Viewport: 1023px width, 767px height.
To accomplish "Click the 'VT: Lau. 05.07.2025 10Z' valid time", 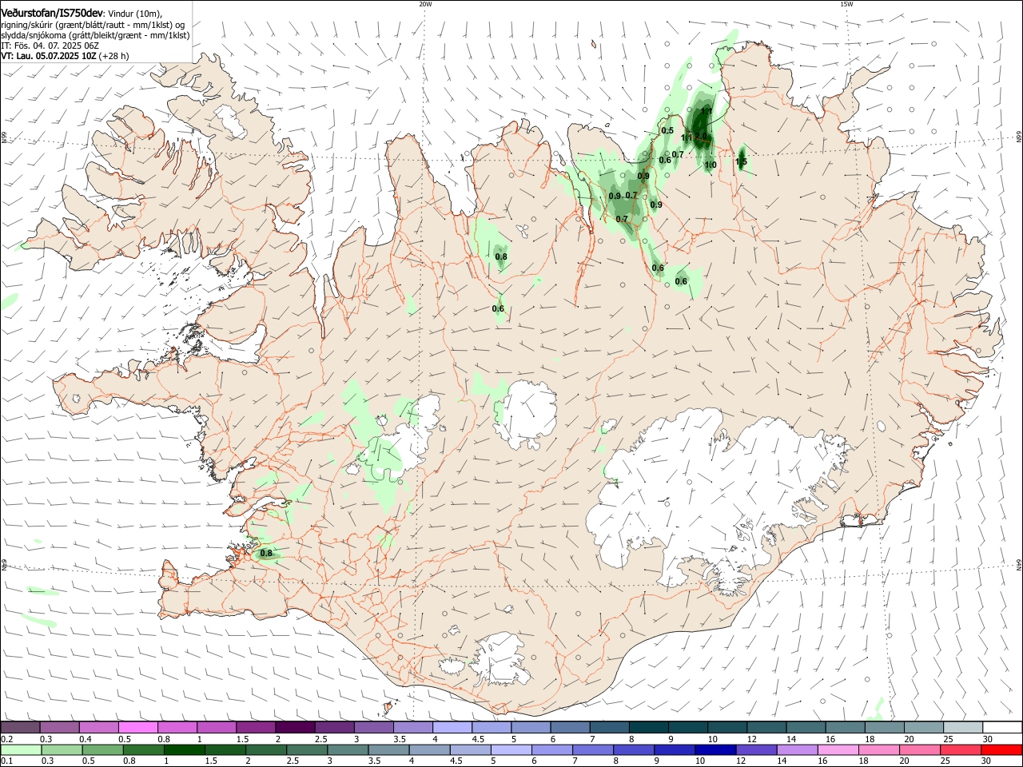I will (x=49, y=56).
